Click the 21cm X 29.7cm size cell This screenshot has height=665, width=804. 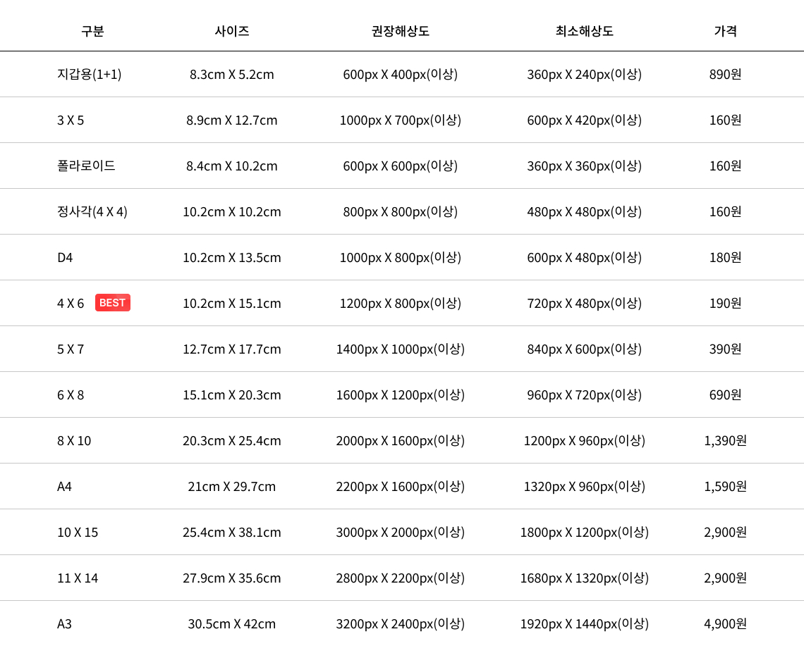click(x=232, y=486)
